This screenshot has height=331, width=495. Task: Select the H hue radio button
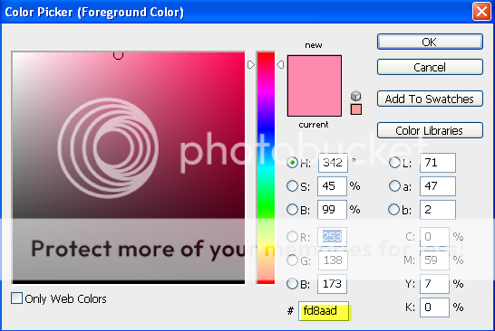(x=292, y=163)
